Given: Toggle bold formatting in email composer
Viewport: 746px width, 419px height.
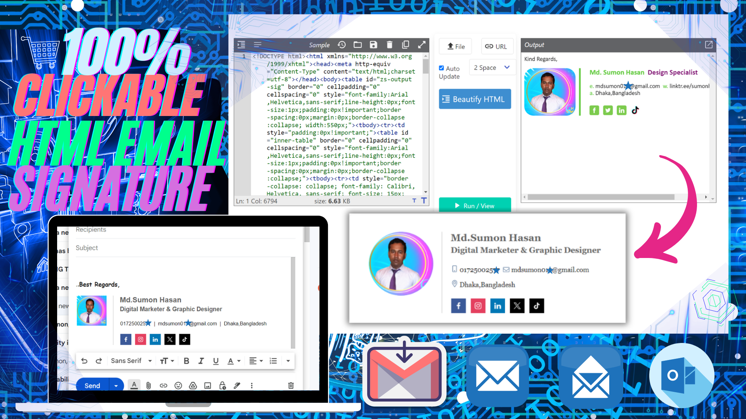Looking at the screenshot, I should click(x=186, y=361).
